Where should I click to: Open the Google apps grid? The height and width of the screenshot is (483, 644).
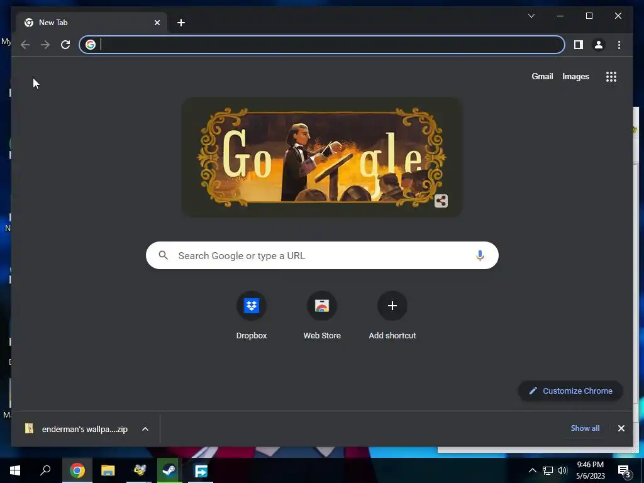tap(611, 77)
